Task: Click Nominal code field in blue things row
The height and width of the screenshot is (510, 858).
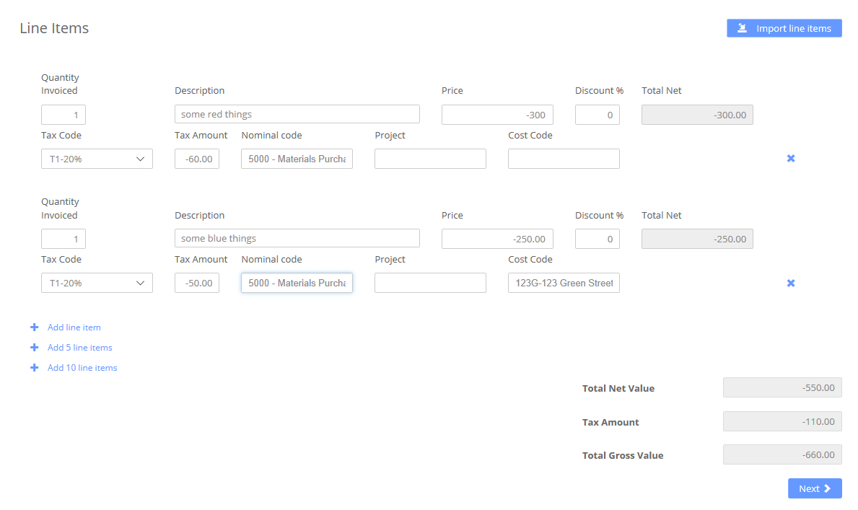Action: point(297,283)
